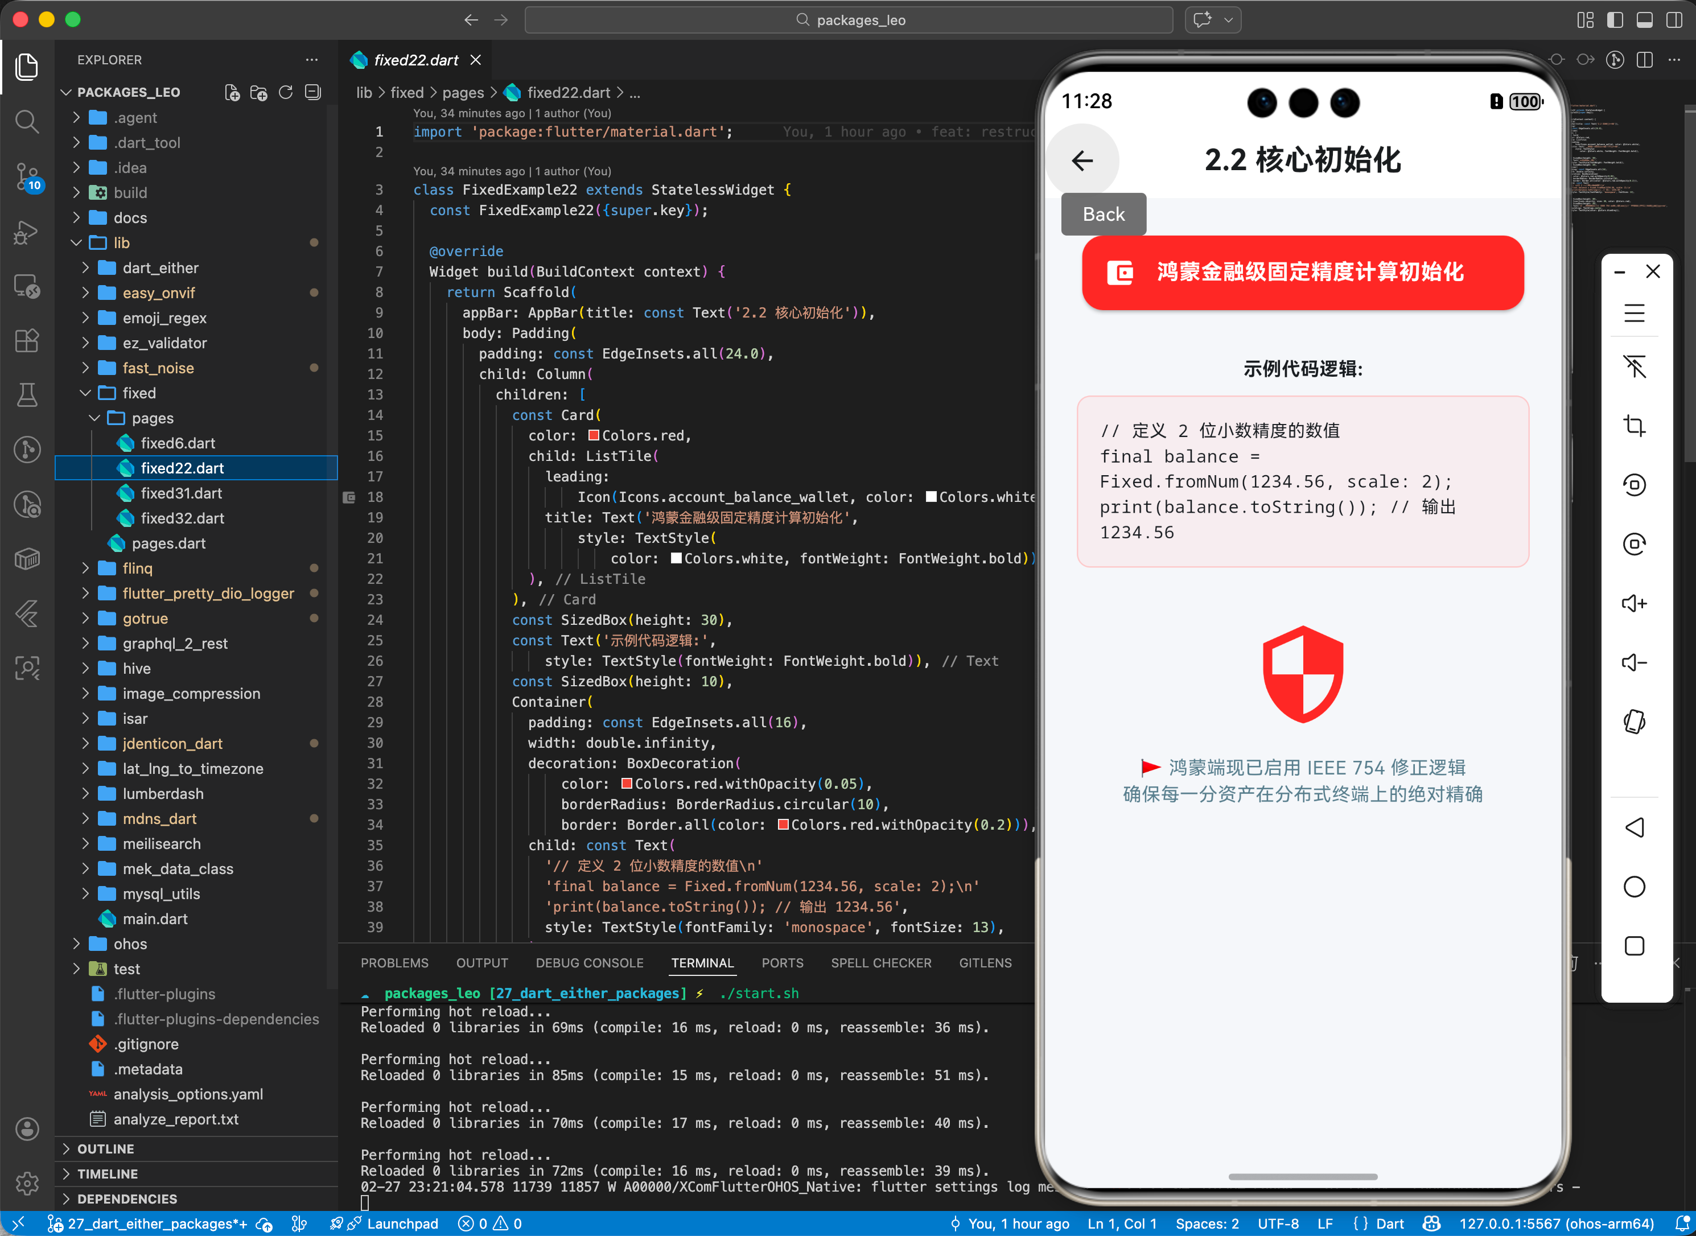Click red Colors.red swatch on line 15
Image resolution: width=1696 pixels, height=1236 pixels.
point(593,435)
